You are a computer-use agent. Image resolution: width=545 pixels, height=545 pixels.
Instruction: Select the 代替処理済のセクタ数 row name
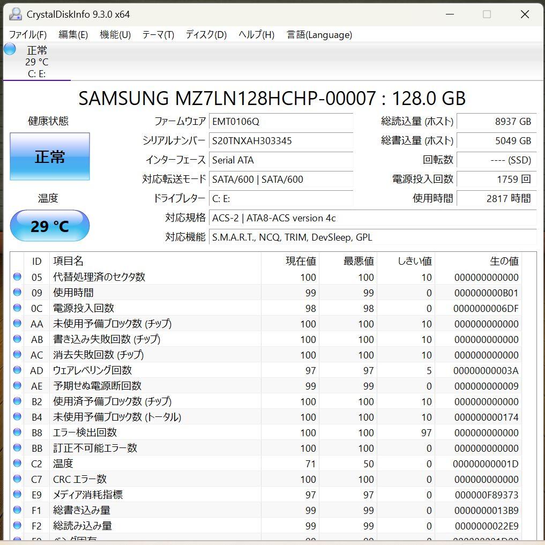click(99, 277)
